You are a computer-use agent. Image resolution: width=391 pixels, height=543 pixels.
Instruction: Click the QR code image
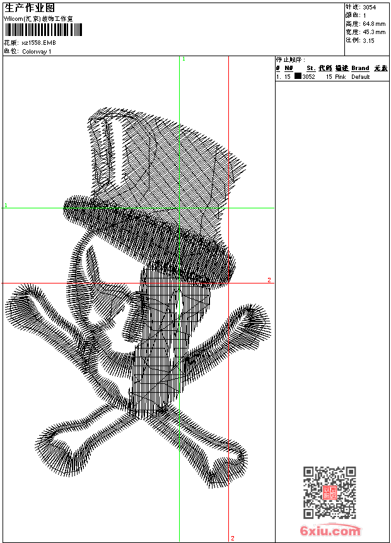[x=329, y=492]
